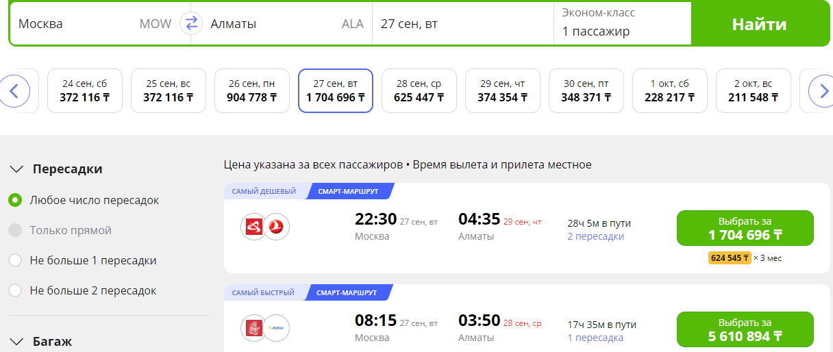This screenshot has width=833, height=352.
Task: Select the flight for 1 704 696 ₸
Action: point(745,228)
